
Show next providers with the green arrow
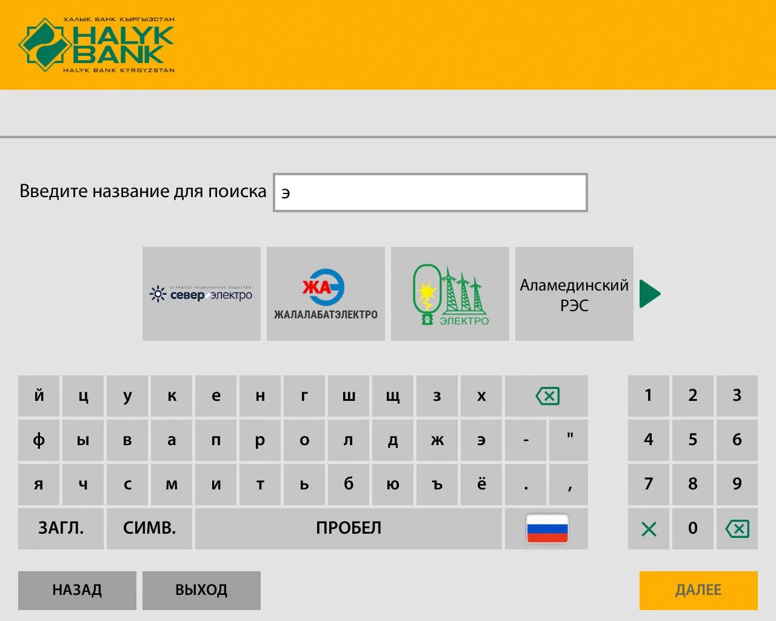tap(649, 294)
